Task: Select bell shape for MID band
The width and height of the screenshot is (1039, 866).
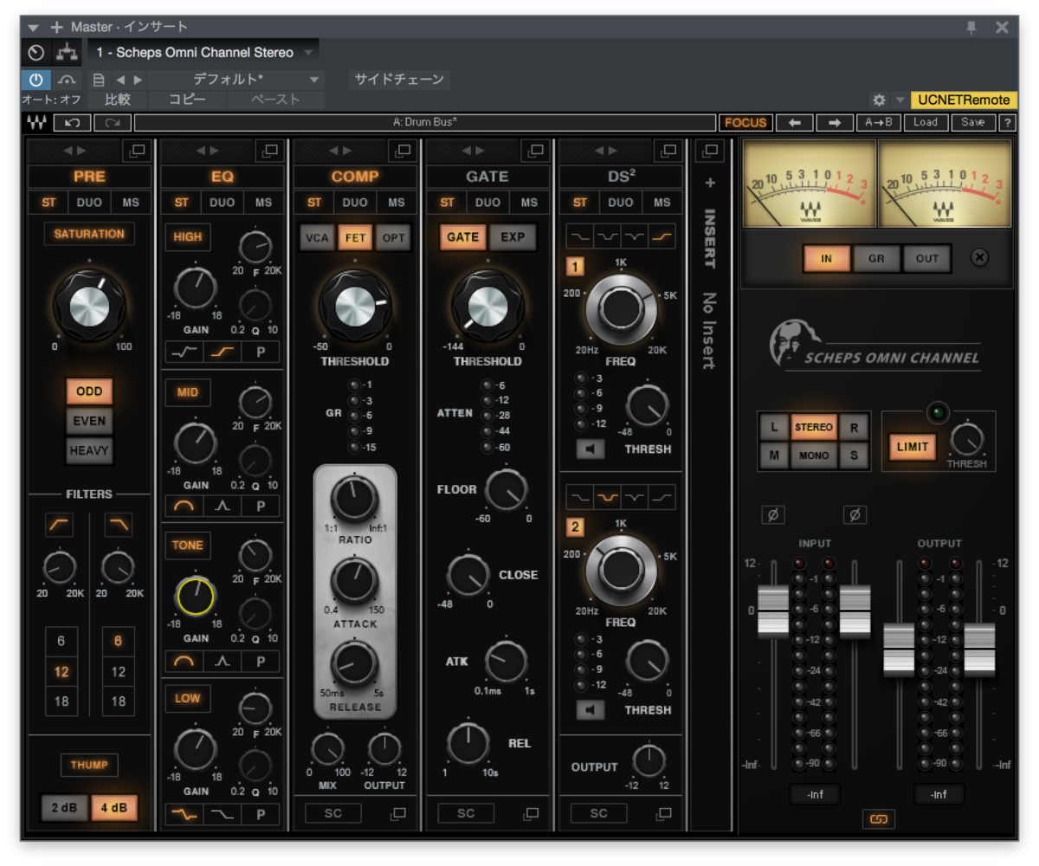Action: (x=184, y=506)
